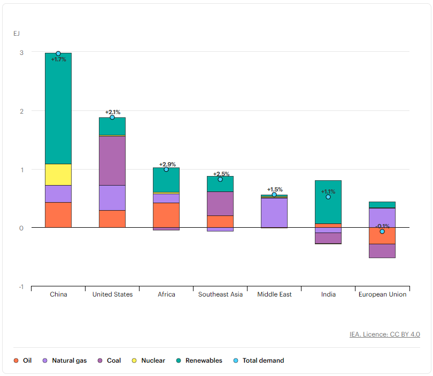Expand the Southeast Asia bar segment details

tap(220, 208)
